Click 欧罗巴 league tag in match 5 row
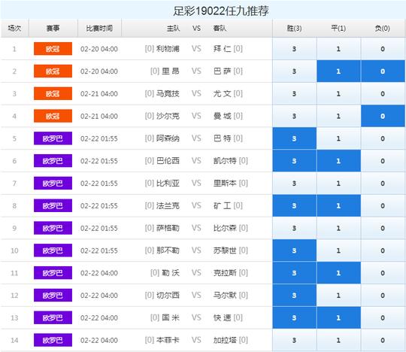The image size is (406, 352). [53, 138]
